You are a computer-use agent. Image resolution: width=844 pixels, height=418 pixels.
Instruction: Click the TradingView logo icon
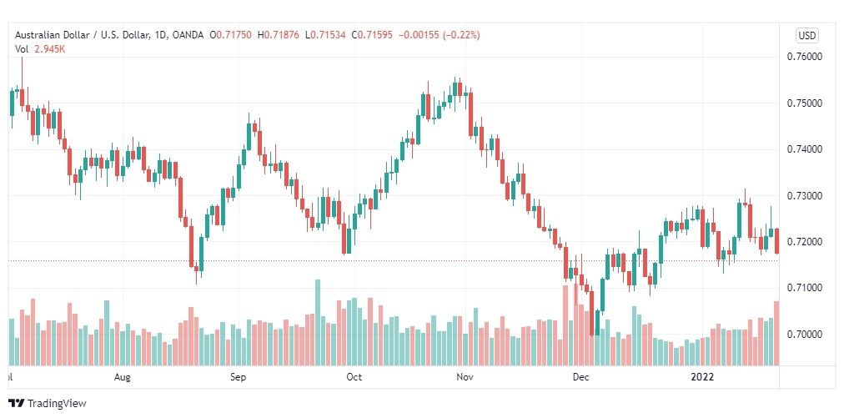coord(17,403)
